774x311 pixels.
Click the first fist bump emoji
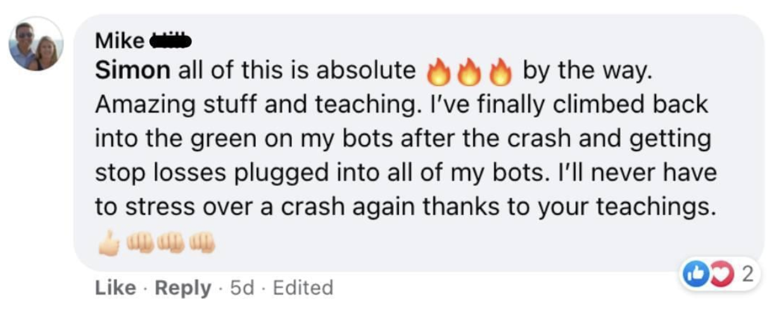pos(141,243)
